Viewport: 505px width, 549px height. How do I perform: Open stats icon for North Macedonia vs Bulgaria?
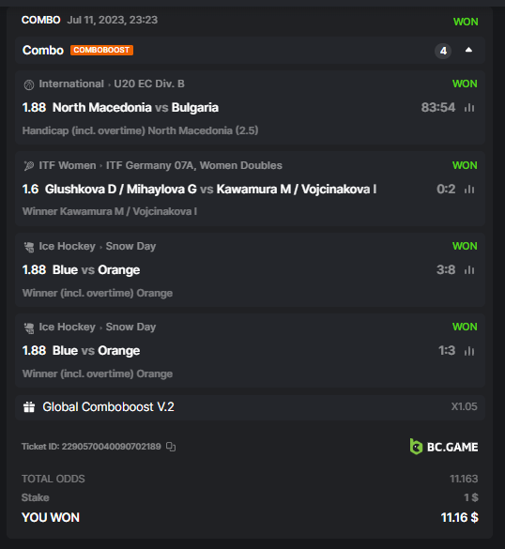point(469,108)
